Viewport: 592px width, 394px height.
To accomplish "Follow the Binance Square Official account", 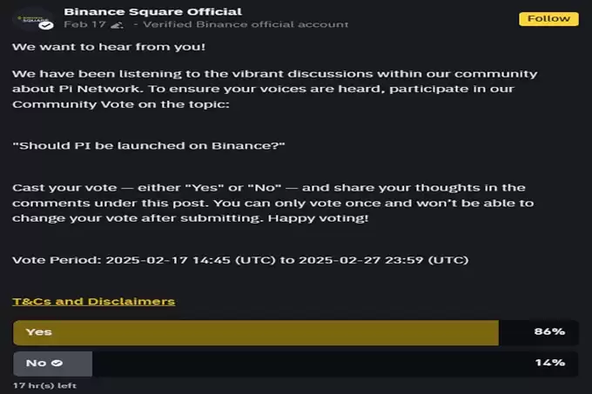I will 548,18.
